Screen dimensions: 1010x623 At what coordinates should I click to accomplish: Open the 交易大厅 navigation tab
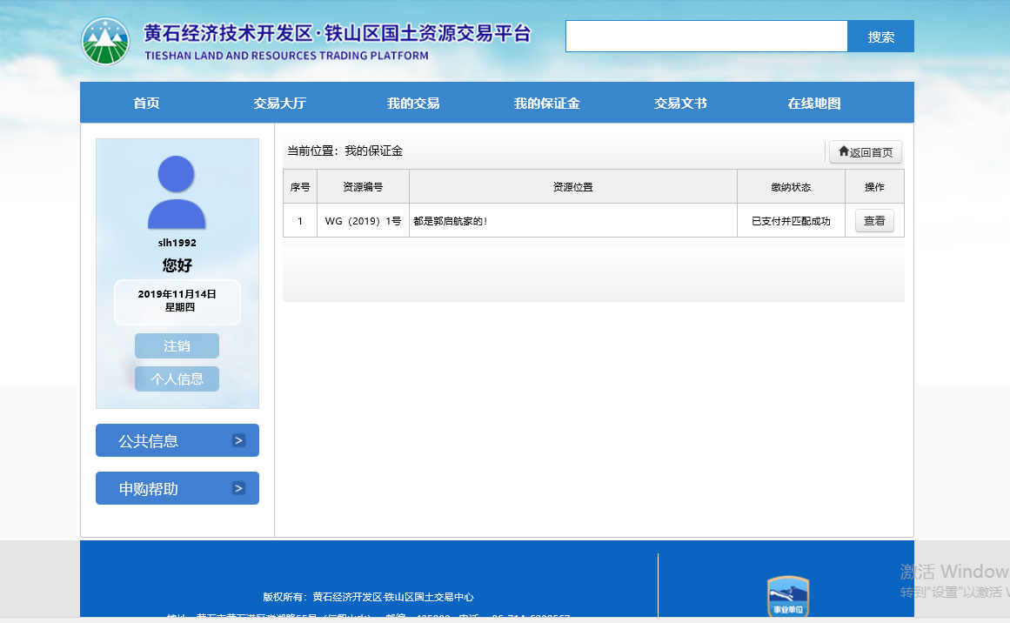click(x=279, y=104)
